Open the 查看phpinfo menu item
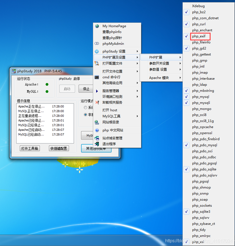 tap(117, 32)
